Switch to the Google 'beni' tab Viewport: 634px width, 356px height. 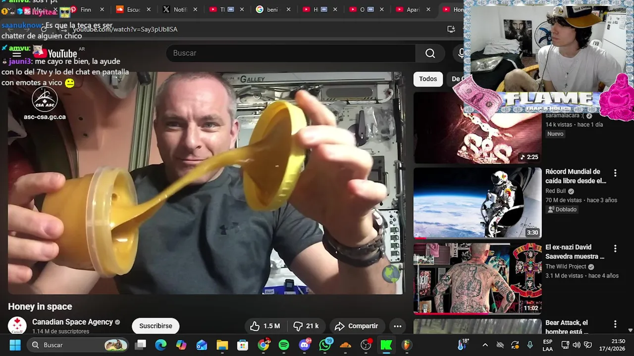(267, 9)
